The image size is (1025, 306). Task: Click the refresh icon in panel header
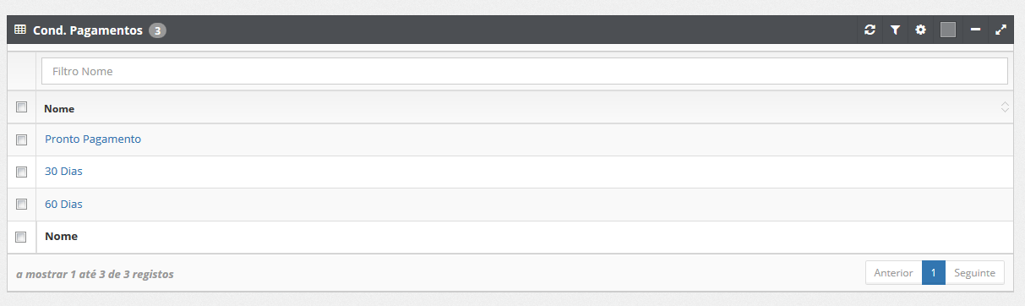pos(870,30)
